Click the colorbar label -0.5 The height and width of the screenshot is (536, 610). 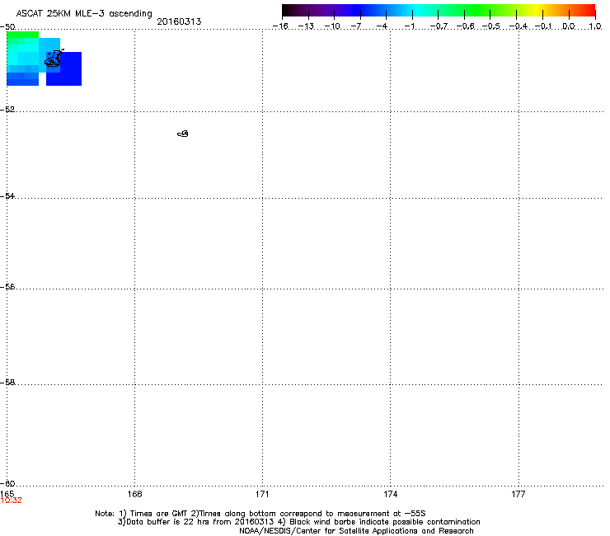pyautogui.click(x=491, y=26)
